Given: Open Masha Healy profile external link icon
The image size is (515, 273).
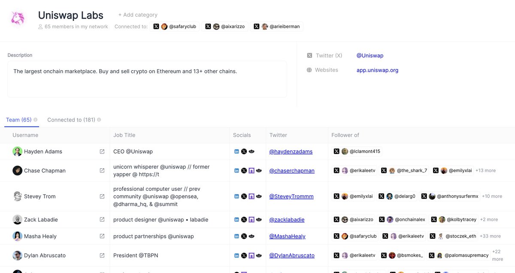Looking at the screenshot, I should (102, 236).
